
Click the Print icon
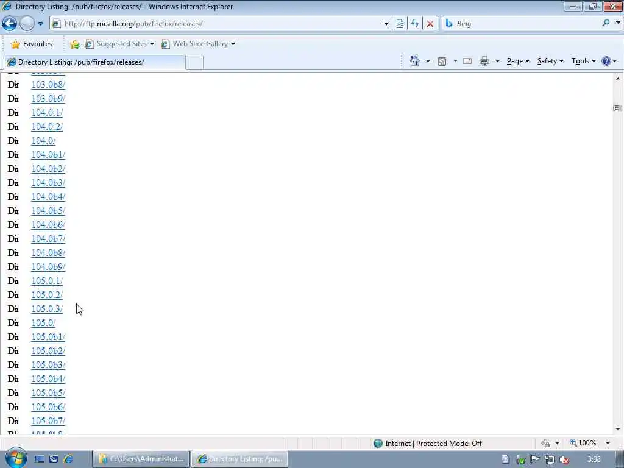(484, 61)
